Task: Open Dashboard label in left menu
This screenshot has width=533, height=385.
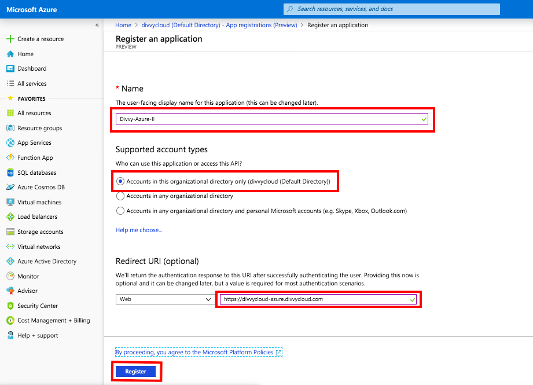Action: tap(32, 68)
